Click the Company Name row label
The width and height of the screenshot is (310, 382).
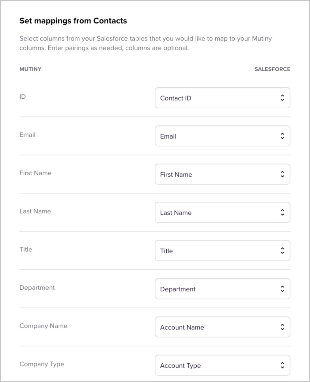point(43,326)
